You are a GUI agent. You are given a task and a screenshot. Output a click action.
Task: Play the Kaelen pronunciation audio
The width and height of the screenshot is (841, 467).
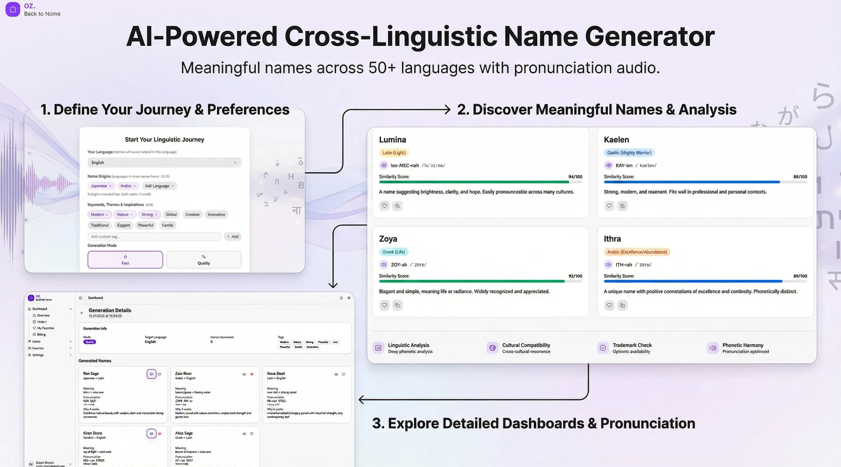pos(608,165)
